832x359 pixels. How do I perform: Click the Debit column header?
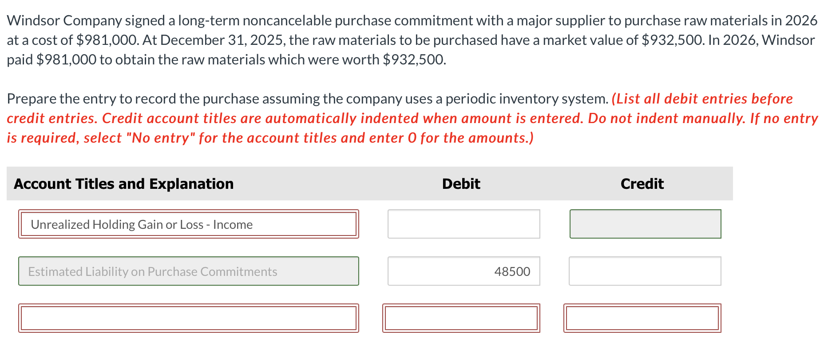(x=461, y=183)
